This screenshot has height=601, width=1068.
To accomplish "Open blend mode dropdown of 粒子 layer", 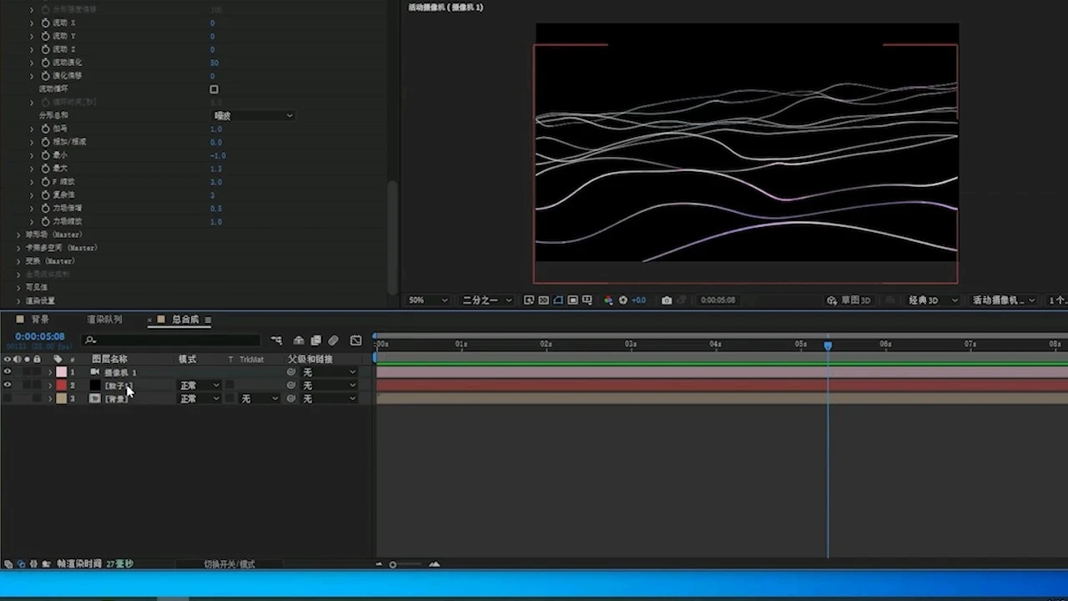I will pos(199,386).
